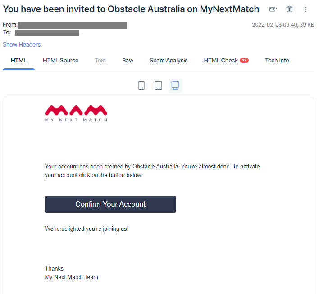Click the redacted To recipient address

point(47,33)
